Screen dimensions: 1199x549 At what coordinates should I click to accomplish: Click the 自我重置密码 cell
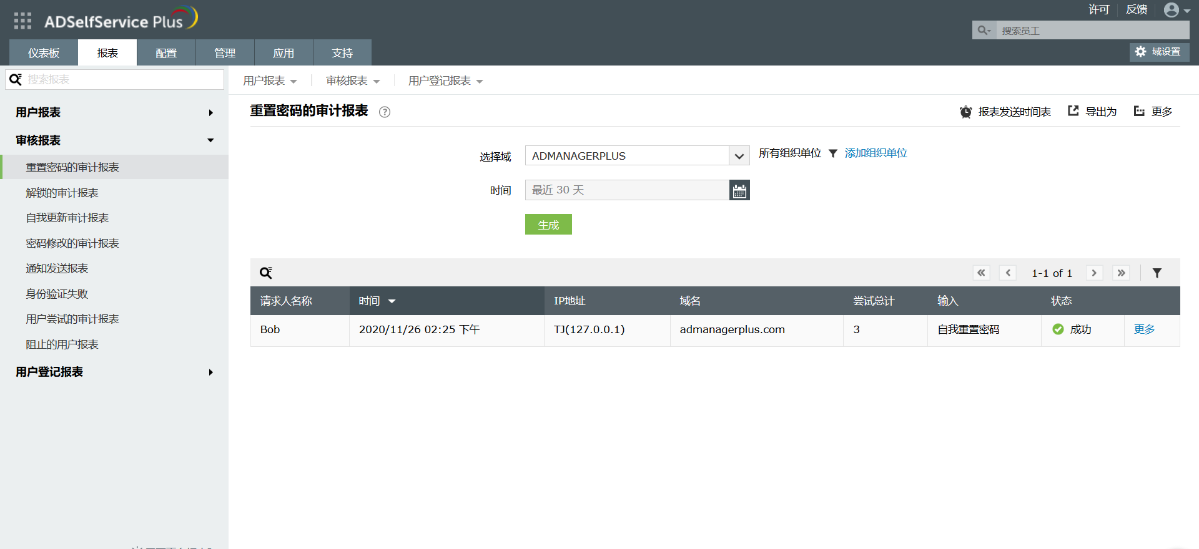984,329
